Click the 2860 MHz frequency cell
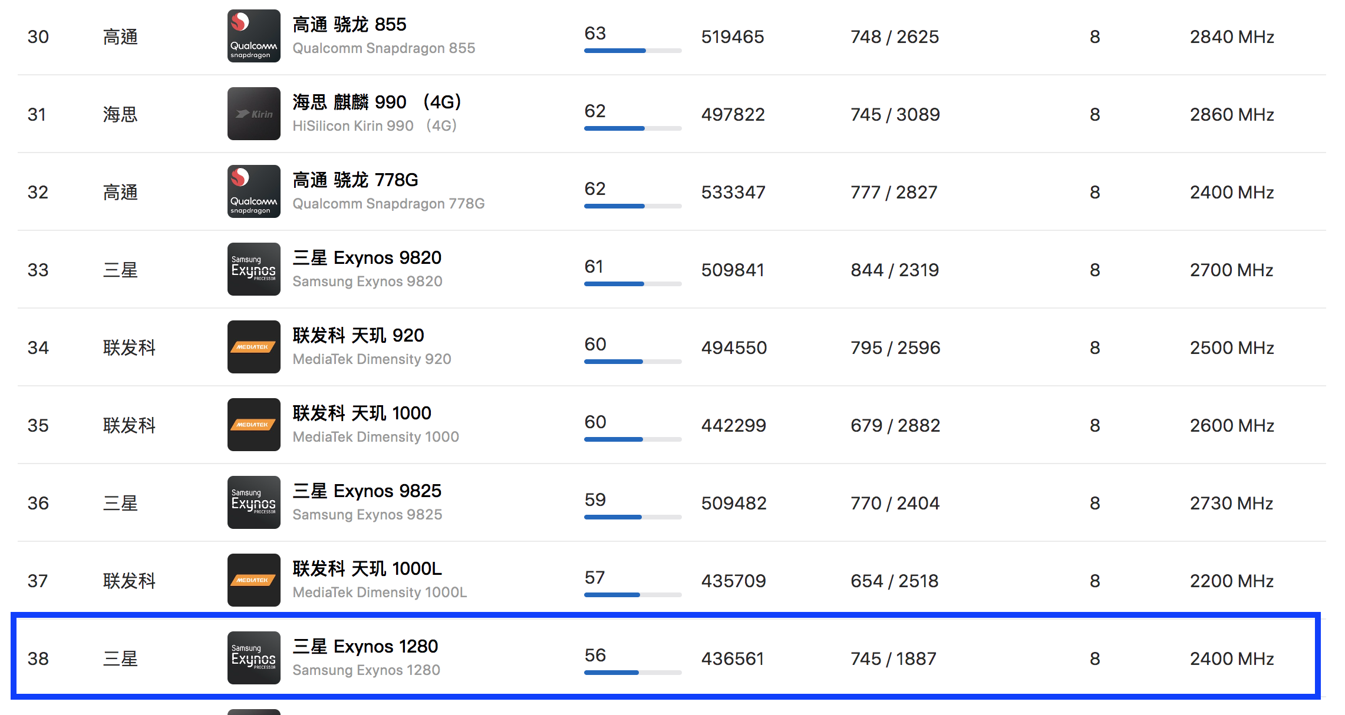Image resolution: width=1345 pixels, height=715 pixels. tap(1232, 115)
